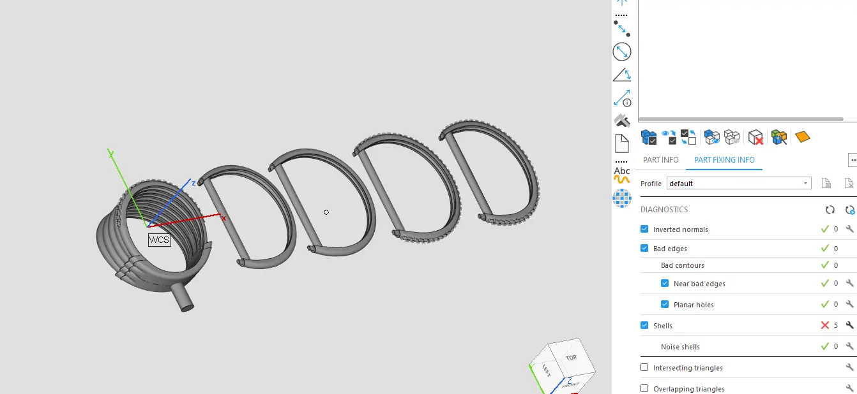Image resolution: width=857 pixels, height=394 pixels.
Task: Open the more options ellipsis button
Action: click(x=853, y=160)
